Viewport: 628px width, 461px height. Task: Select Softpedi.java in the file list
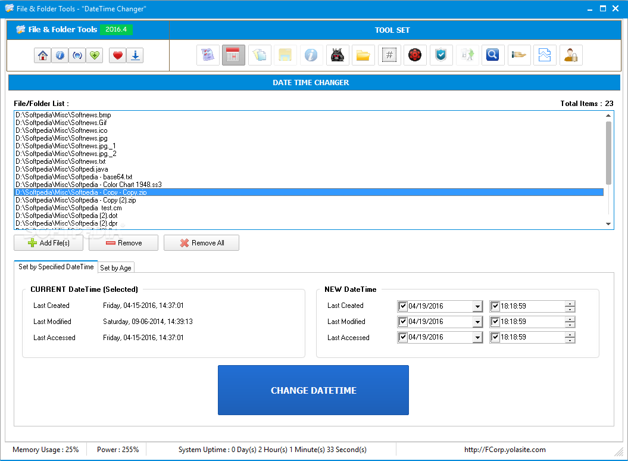click(309, 169)
